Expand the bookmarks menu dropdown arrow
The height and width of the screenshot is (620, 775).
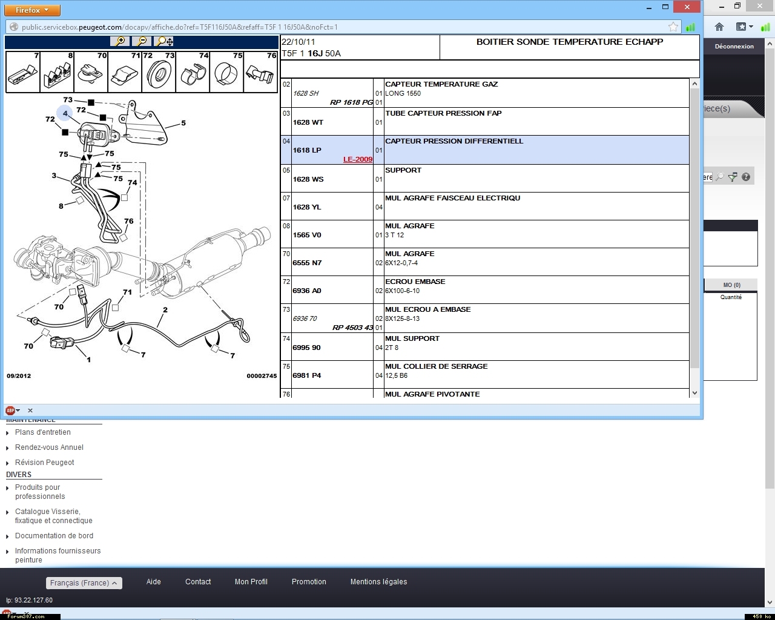[751, 27]
